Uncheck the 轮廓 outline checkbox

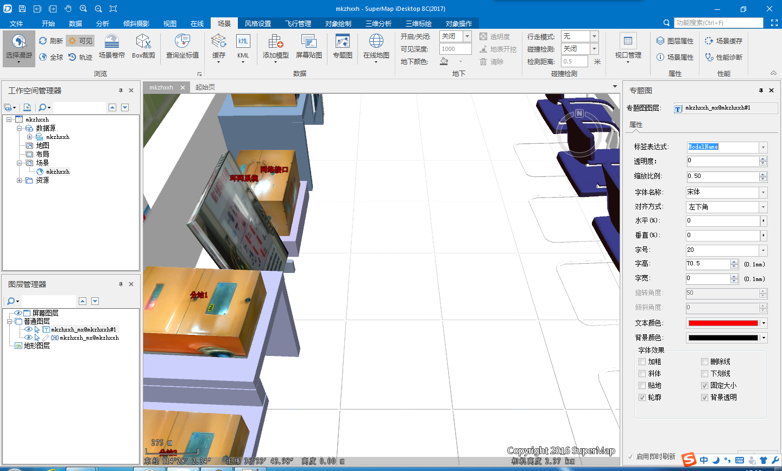(642, 397)
